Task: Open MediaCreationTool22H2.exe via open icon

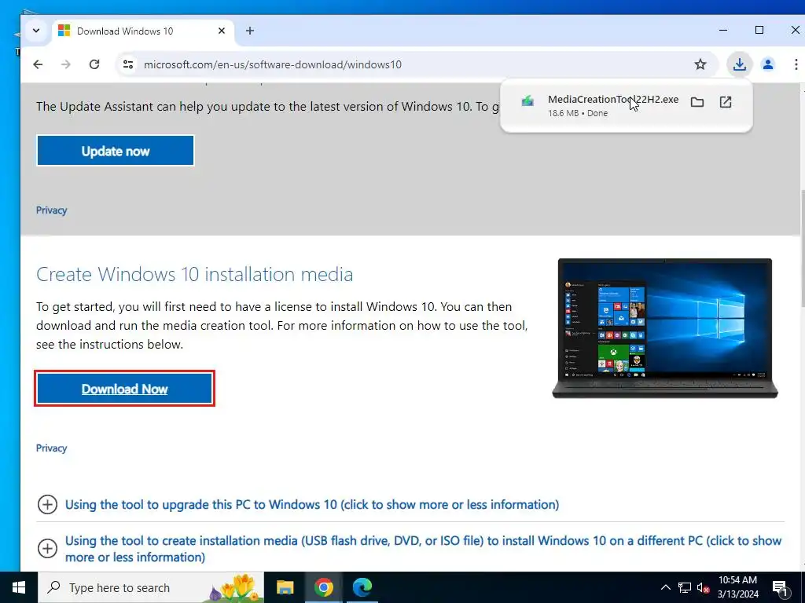Action: pyautogui.click(x=725, y=102)
